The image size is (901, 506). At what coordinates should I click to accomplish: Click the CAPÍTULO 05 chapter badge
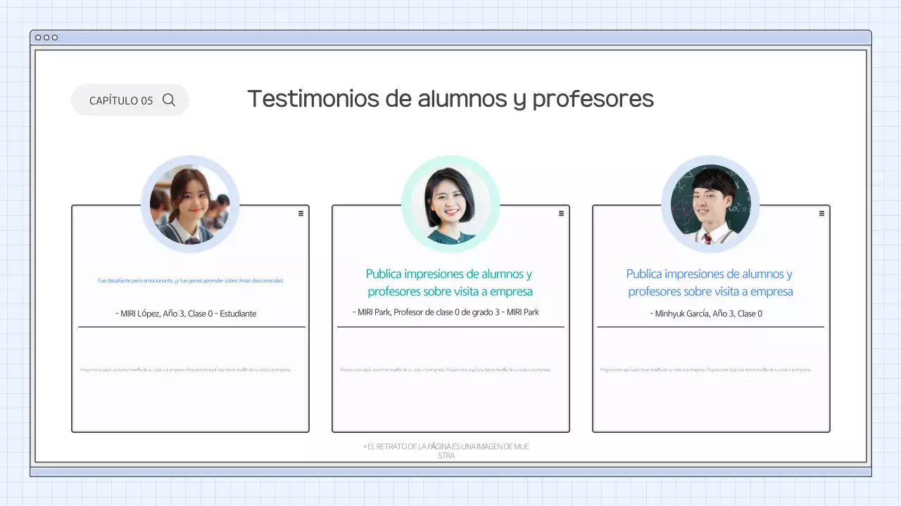(120, 100)
